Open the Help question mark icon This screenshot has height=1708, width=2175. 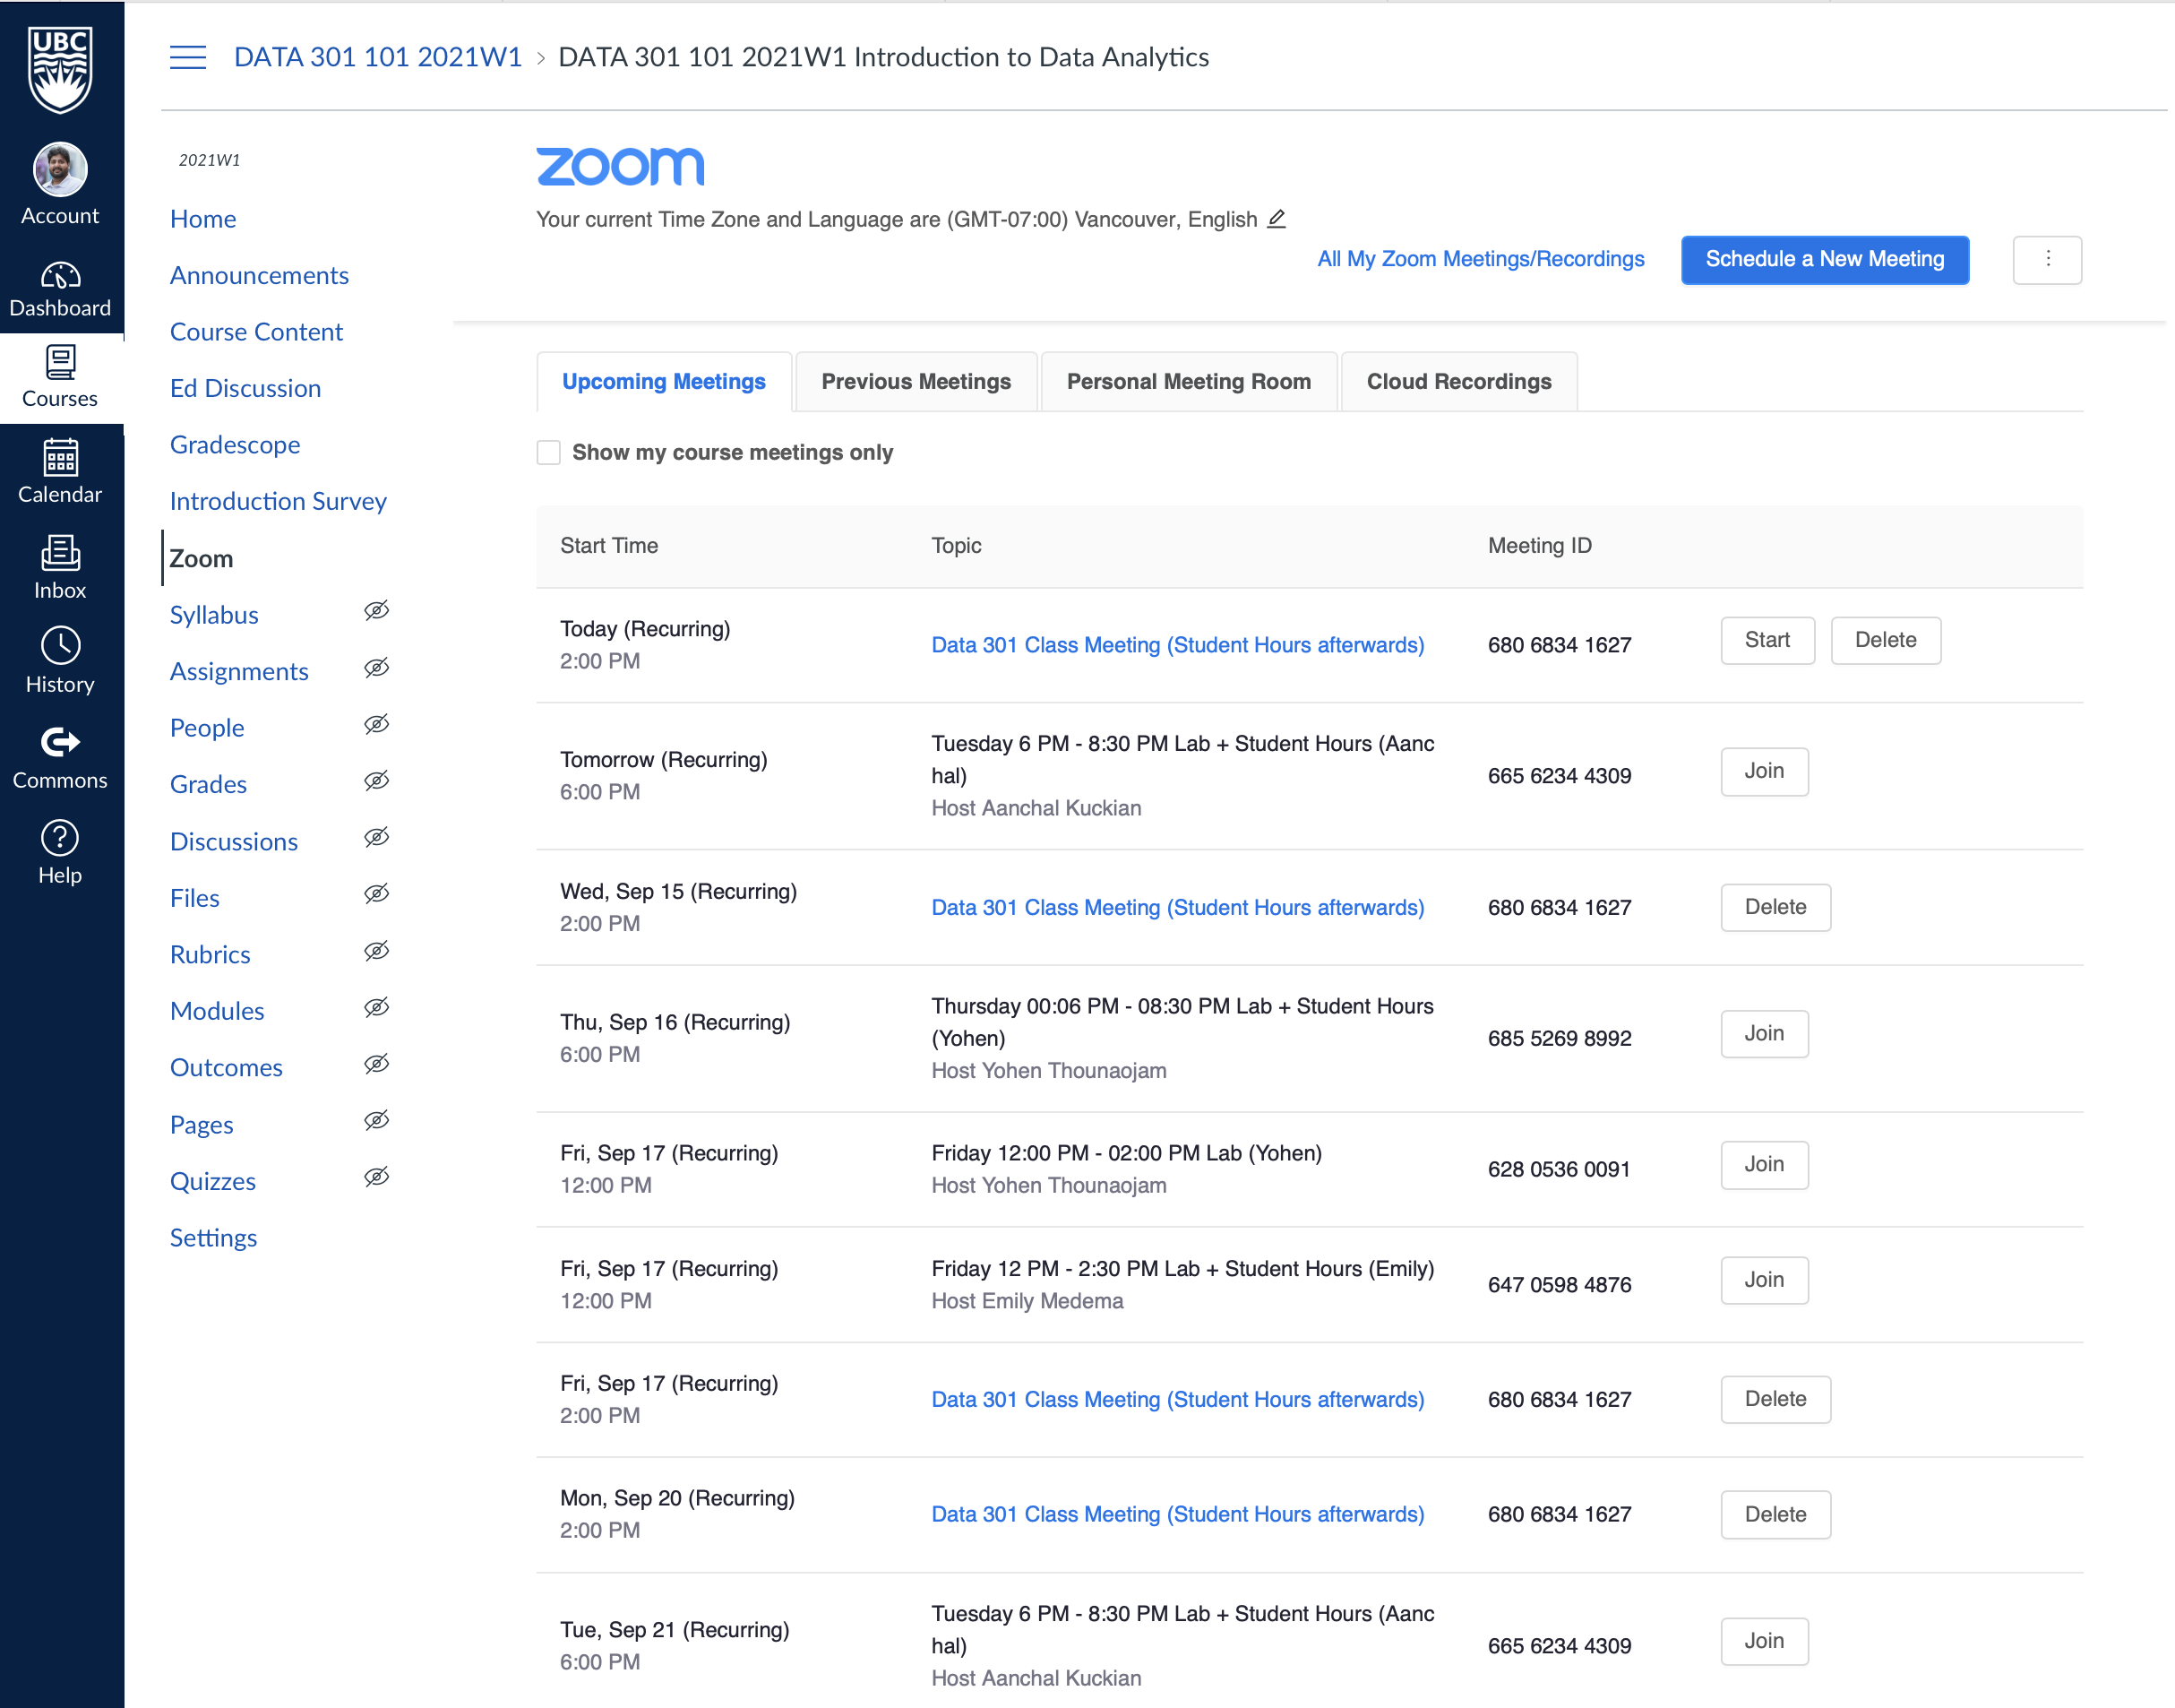pyautogui.click(x=60, y=838)
